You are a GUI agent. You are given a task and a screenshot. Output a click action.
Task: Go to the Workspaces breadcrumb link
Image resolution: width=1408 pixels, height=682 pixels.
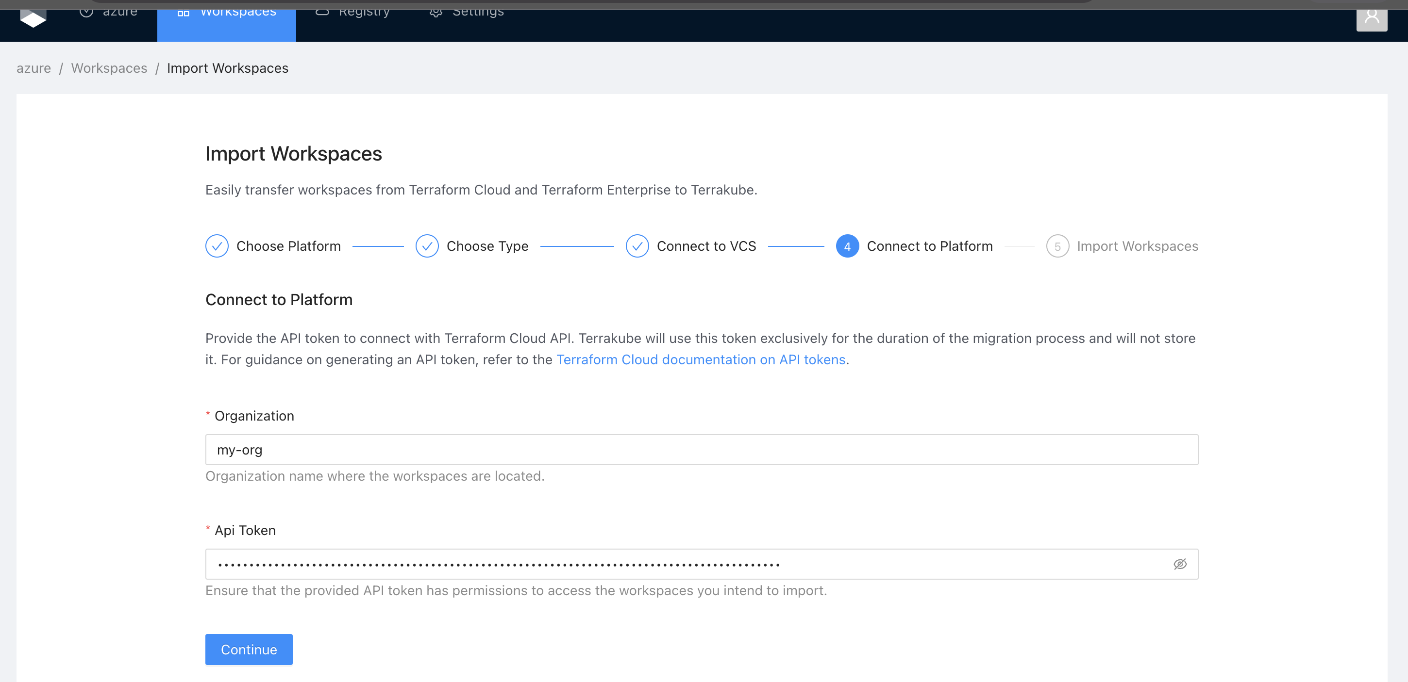[x=109, y=68]
